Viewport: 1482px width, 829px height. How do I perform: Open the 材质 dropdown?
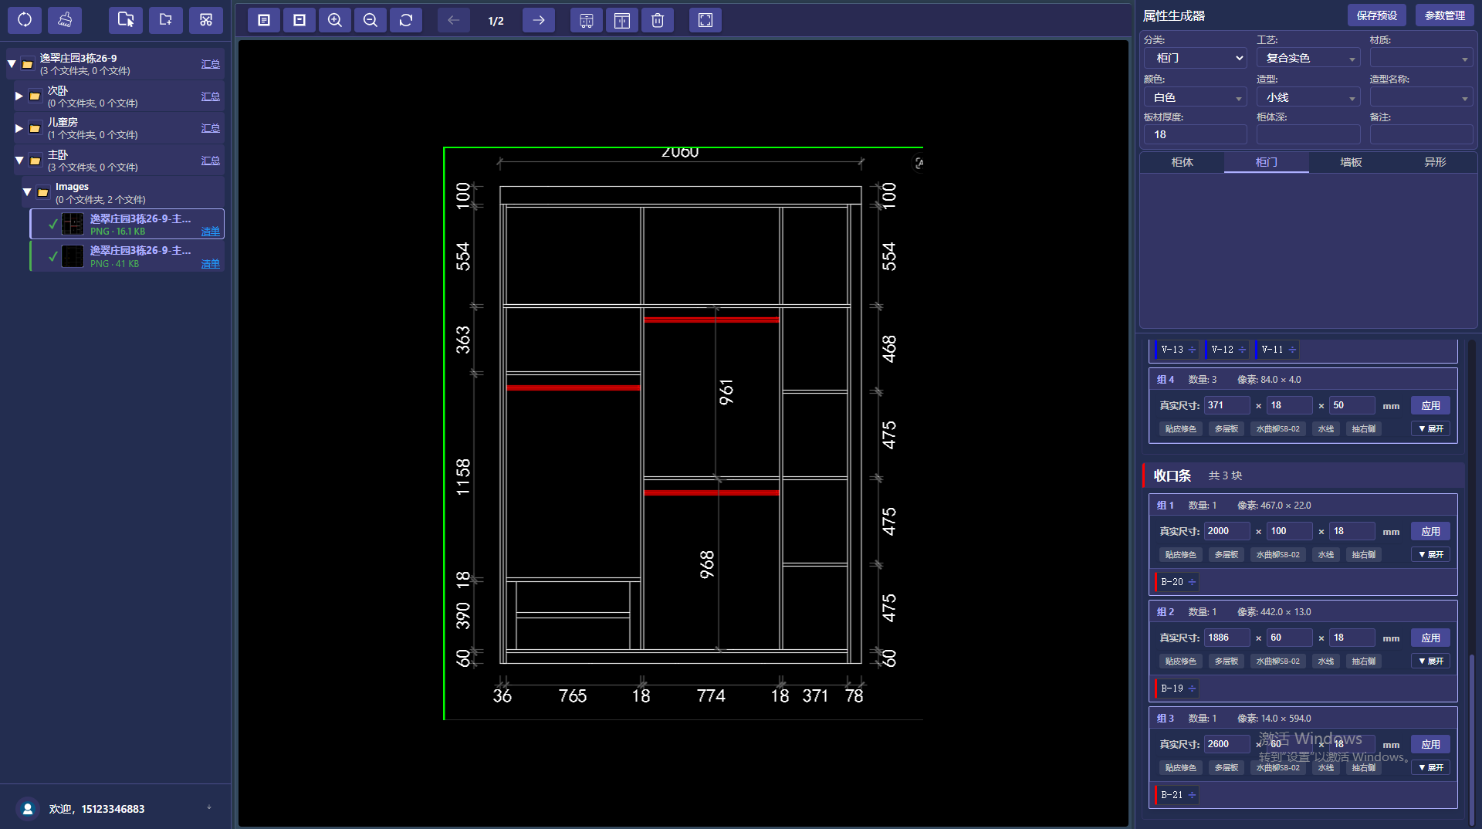[x=1421, y=58]
